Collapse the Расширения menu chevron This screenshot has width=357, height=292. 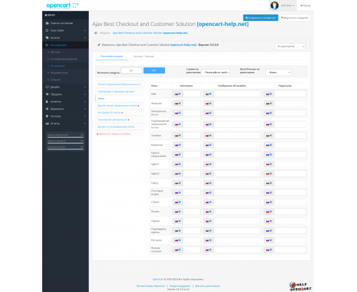[85, 45]
